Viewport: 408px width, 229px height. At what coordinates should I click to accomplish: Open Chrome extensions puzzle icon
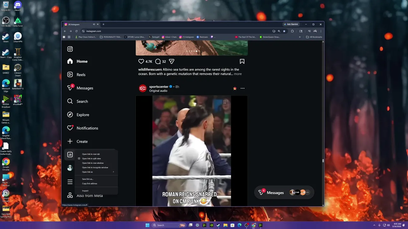click(x=292, y=31)
